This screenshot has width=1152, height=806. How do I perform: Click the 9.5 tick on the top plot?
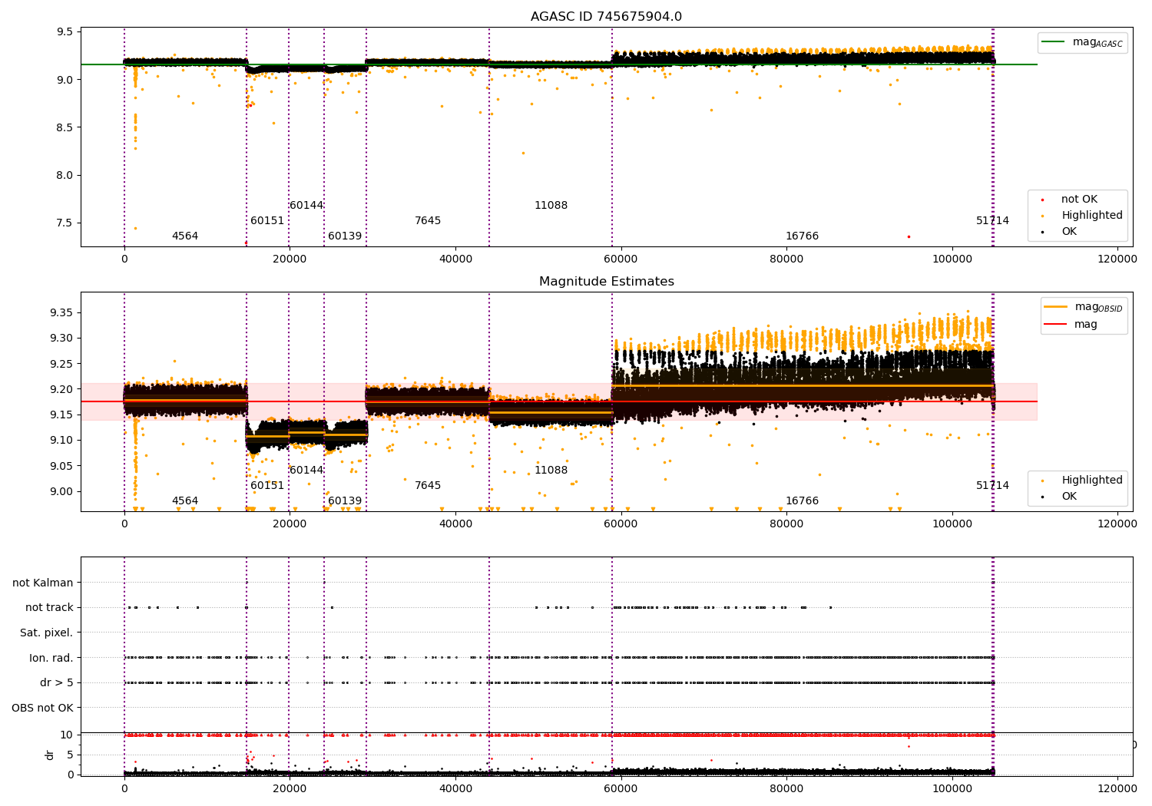tap(65, 32)
